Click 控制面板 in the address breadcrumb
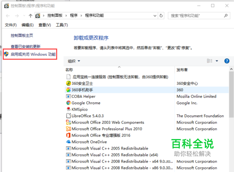Image resolution: width=234 pixels, height=172 pixels. coord(55,15)
